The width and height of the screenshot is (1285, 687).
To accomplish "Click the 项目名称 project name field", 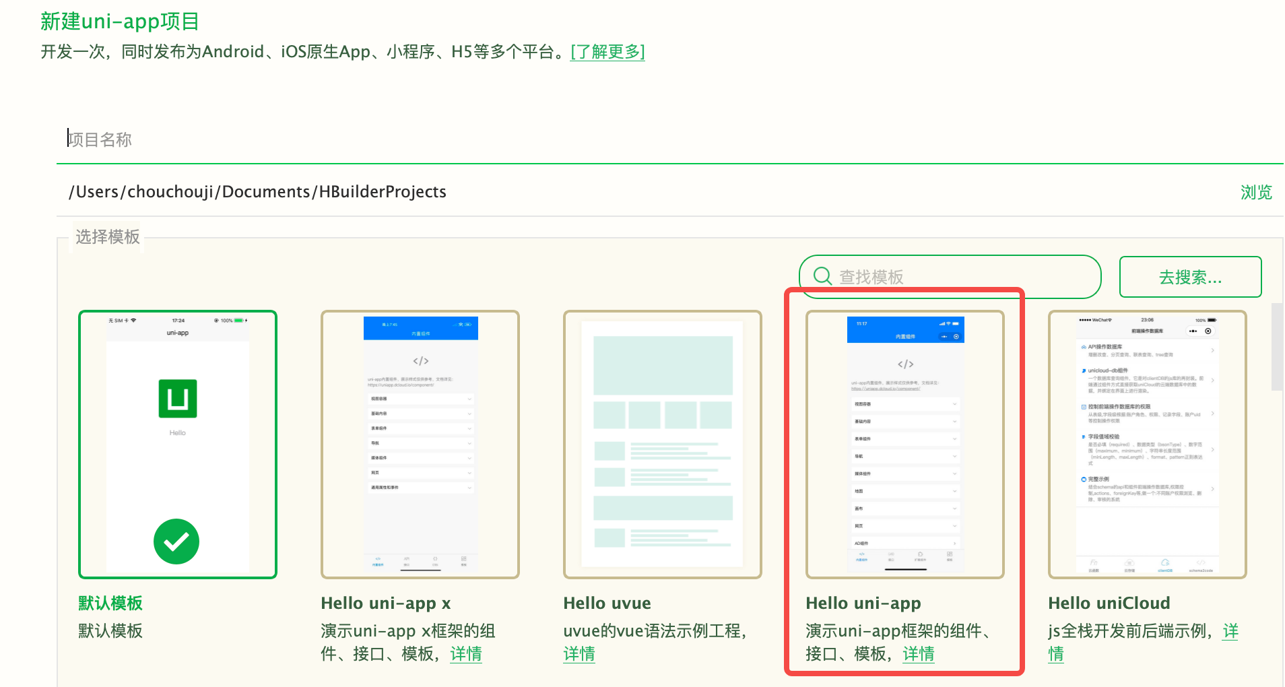I will point(669,139).
